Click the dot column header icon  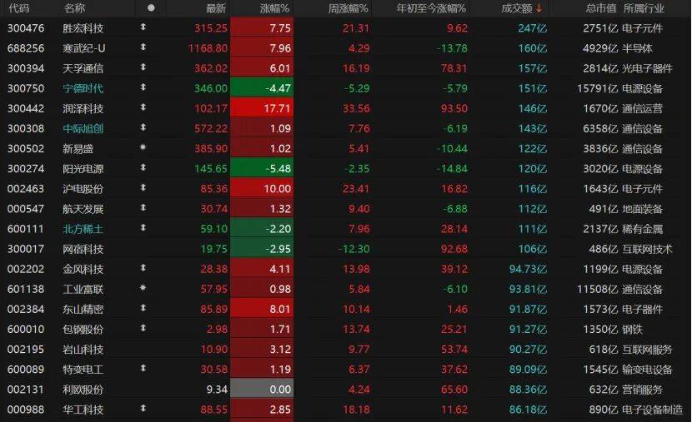click(x=151, y=8)
